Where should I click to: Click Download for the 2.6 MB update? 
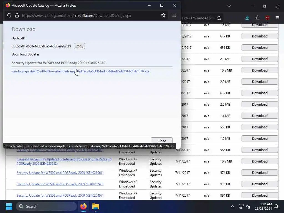260,104
